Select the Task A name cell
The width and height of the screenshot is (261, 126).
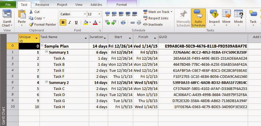[64, 59]
